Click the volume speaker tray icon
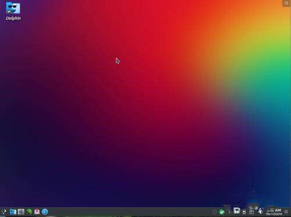Viewport: 291px width, 217px height. tap(261, 211)
